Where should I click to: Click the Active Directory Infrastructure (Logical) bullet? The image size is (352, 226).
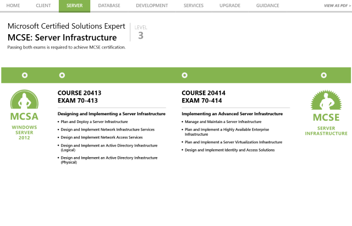pyautogui.click(x=109, y=148)
